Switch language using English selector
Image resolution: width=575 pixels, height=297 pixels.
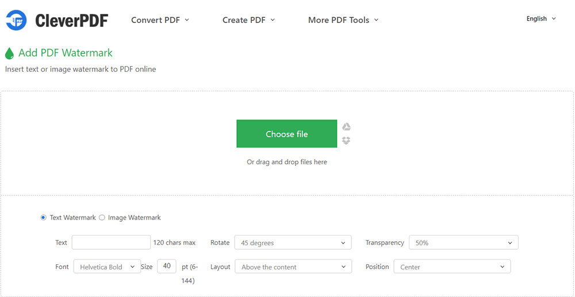tap(540, 19)
